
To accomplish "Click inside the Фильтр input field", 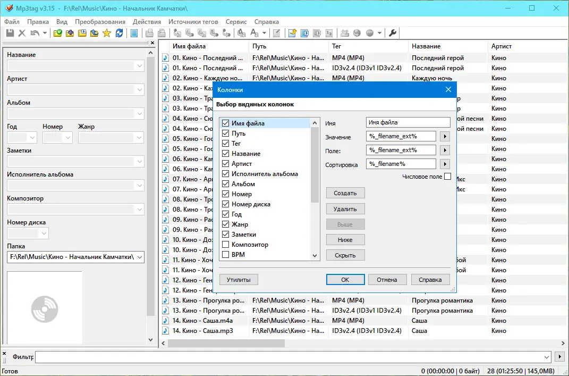I will coord(213,357).
